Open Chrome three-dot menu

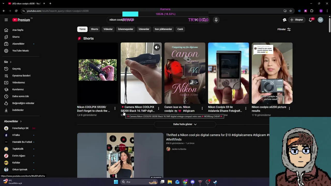click(x=327, y=11)
